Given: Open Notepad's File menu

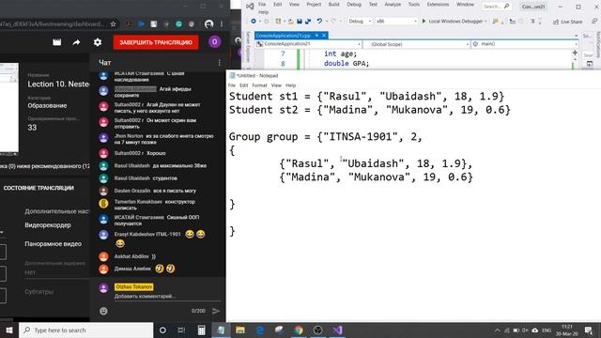Looking at the screenshot, I should pos(232,85).
